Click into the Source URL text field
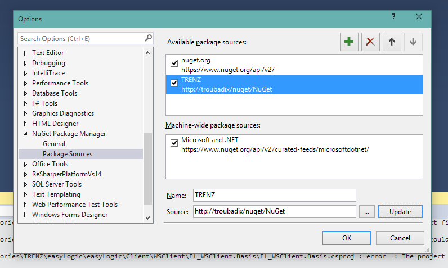The height and width of the screenshot is (268, 448). click(274, 212)
